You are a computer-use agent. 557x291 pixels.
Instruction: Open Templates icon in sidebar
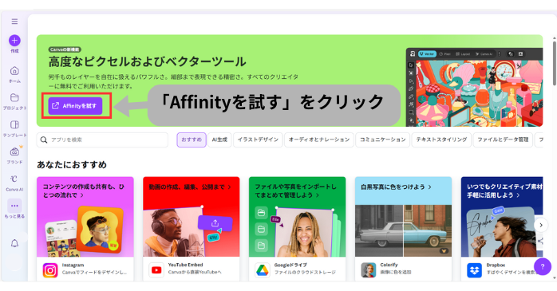pyautogui.click(x=14, y=124)
